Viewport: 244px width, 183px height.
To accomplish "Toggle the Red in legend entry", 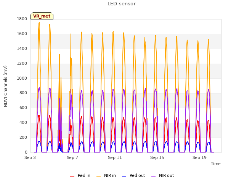I will [x=80, y=175].
